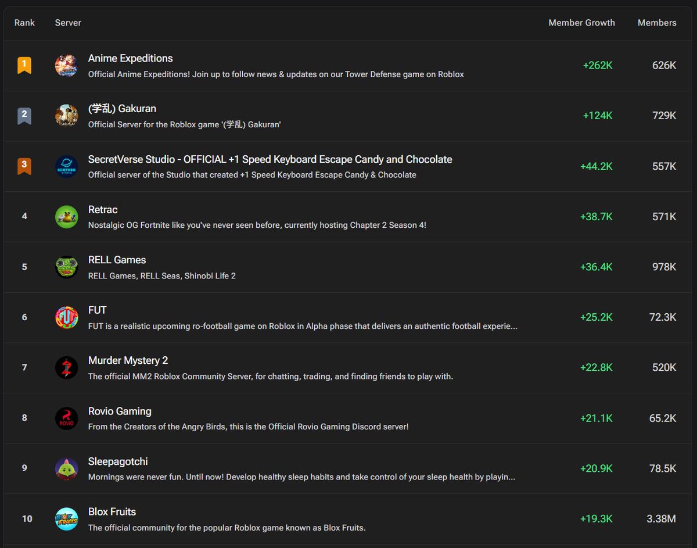Sort by Member Growth column header
This screenshot has height=548, width=697.
581,23
